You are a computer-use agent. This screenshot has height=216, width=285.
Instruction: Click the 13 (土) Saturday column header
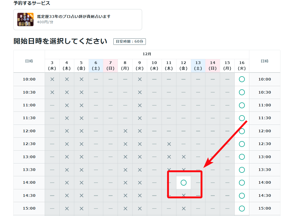tap(198, 66)
